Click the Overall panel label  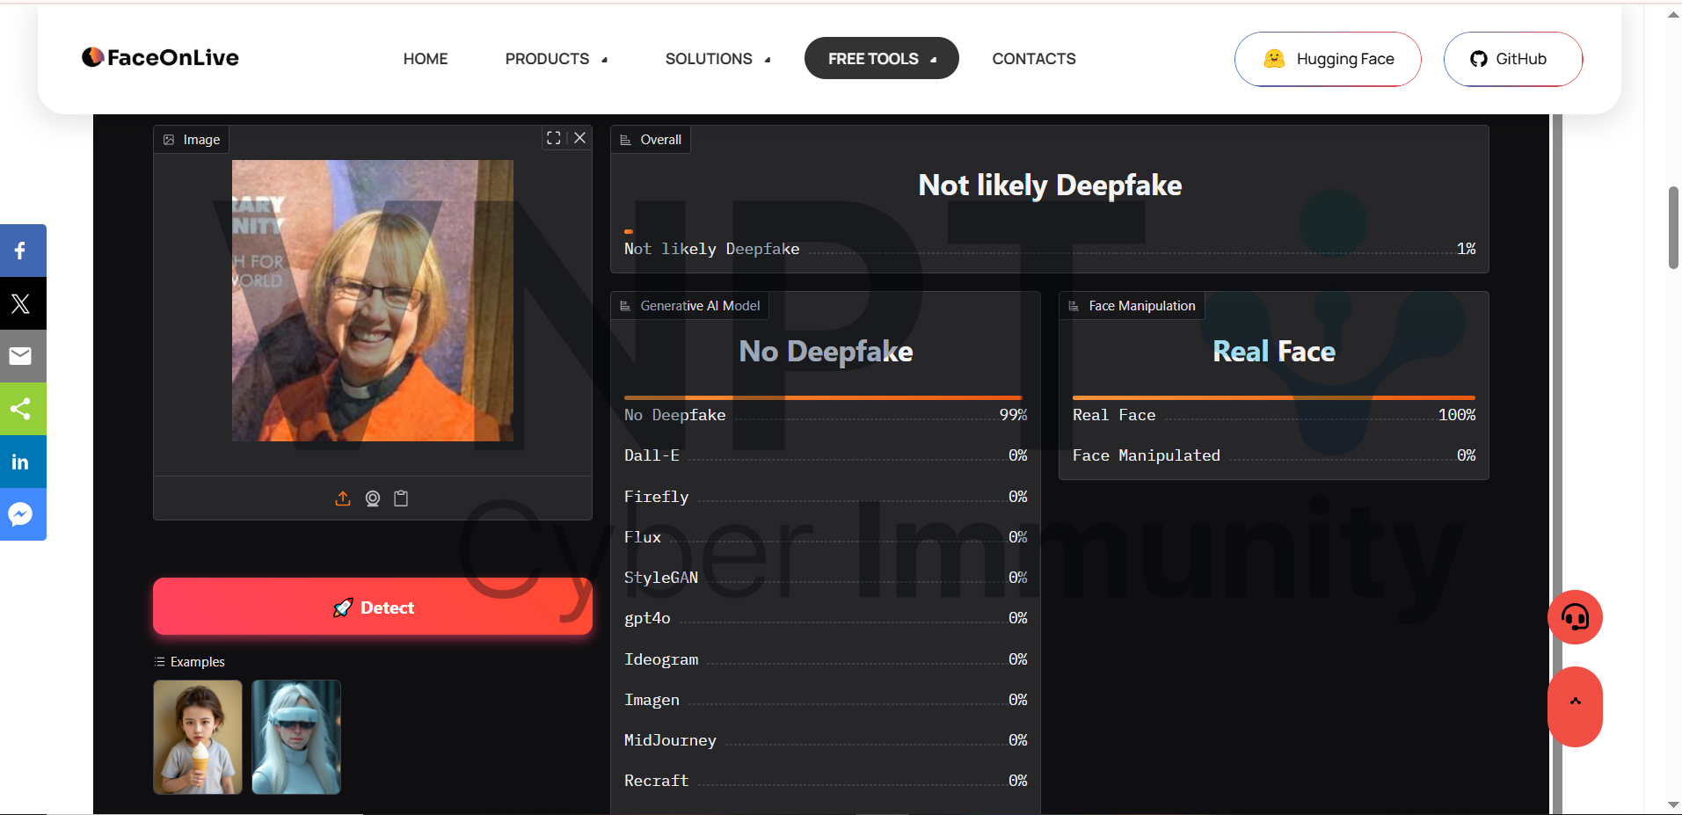(651, 140)
